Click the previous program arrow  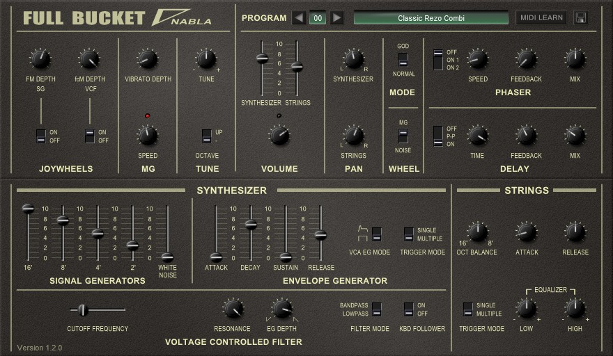coord(299,18)
